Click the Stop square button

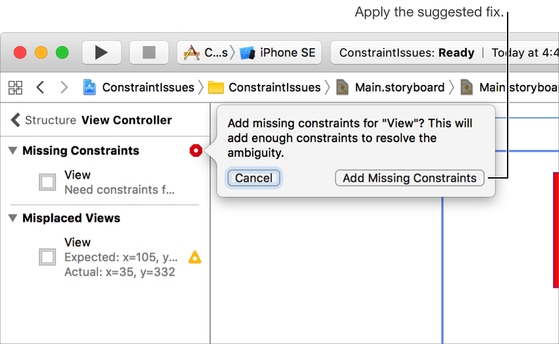(x=149, y=53)
